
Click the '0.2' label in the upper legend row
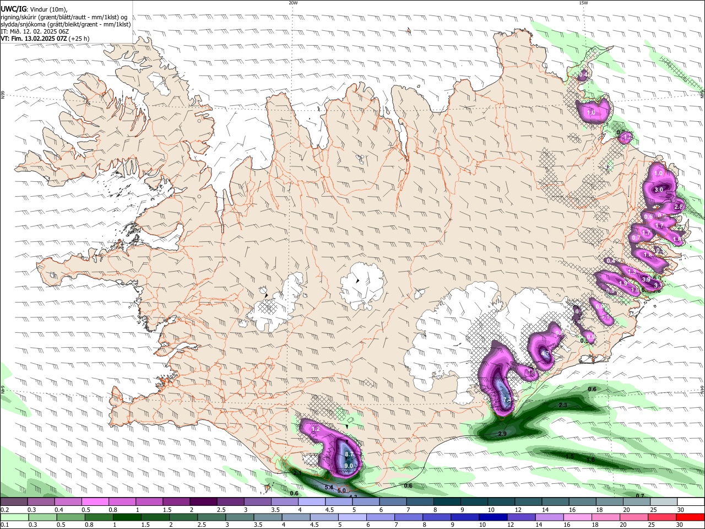click(x=5, y=510)
